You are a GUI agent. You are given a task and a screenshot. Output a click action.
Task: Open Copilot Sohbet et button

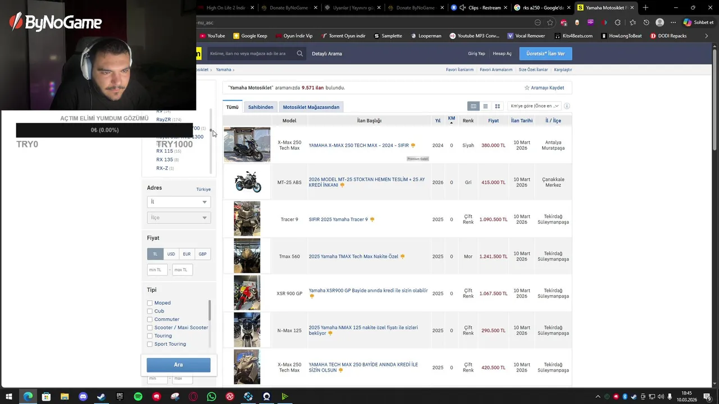[698, 22]
